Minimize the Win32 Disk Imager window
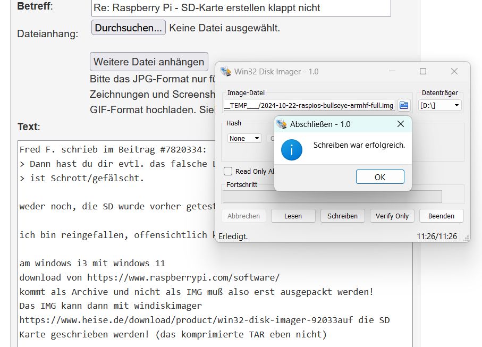Viewport: 482px width, 347px height. tap(392, 71)
